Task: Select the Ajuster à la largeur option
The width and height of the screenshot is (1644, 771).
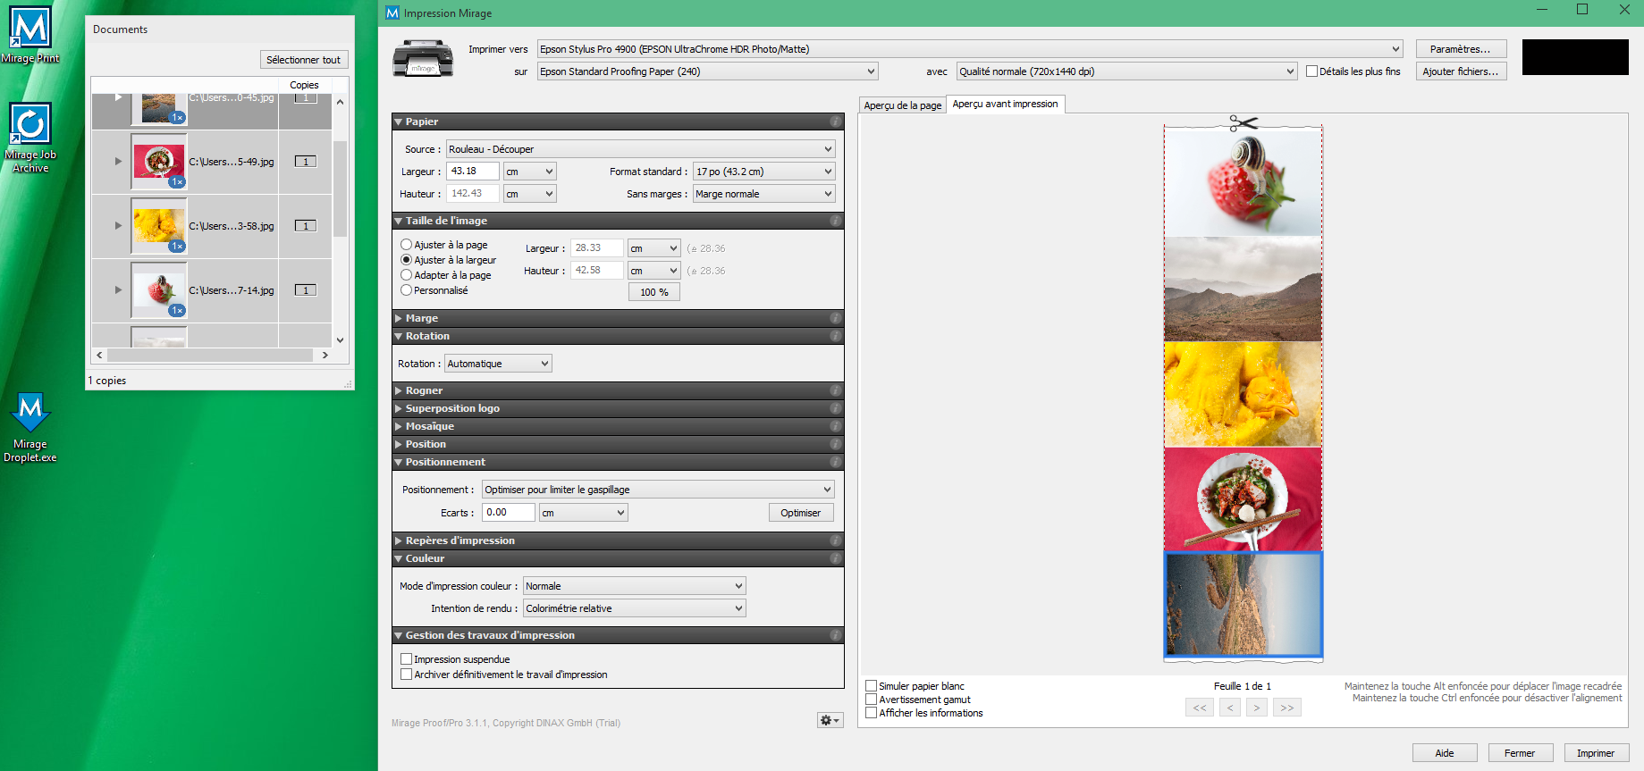Action: [406, 260]
